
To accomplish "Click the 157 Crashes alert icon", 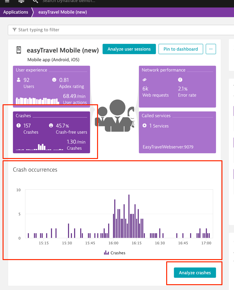I will tap(18, 126).
